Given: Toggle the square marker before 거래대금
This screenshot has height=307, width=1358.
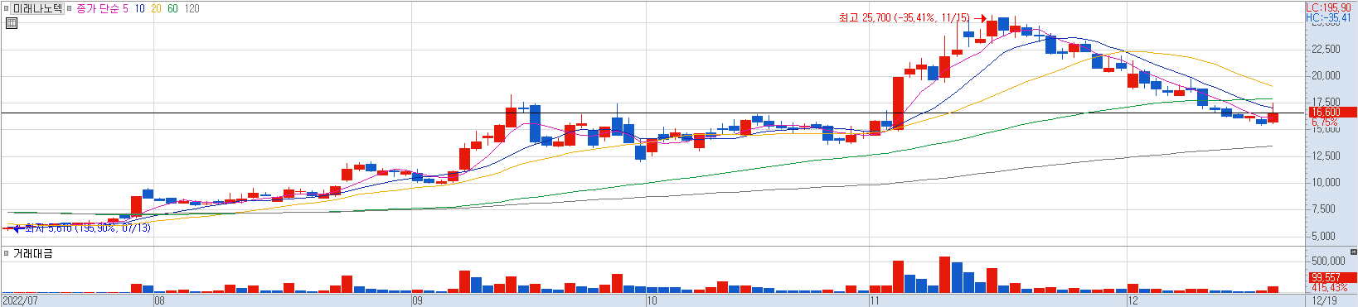Looking at the screenshot, I should click(x=7, y=253).
